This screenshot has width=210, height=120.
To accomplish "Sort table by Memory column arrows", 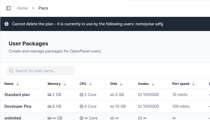I will [x=65, y=84].
